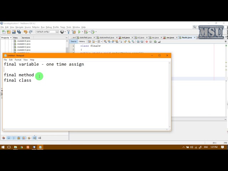This screenshot has width=228, height=171.
Task: Expand the Profile Project dropdown arrow
Action: tap(96, 32)
